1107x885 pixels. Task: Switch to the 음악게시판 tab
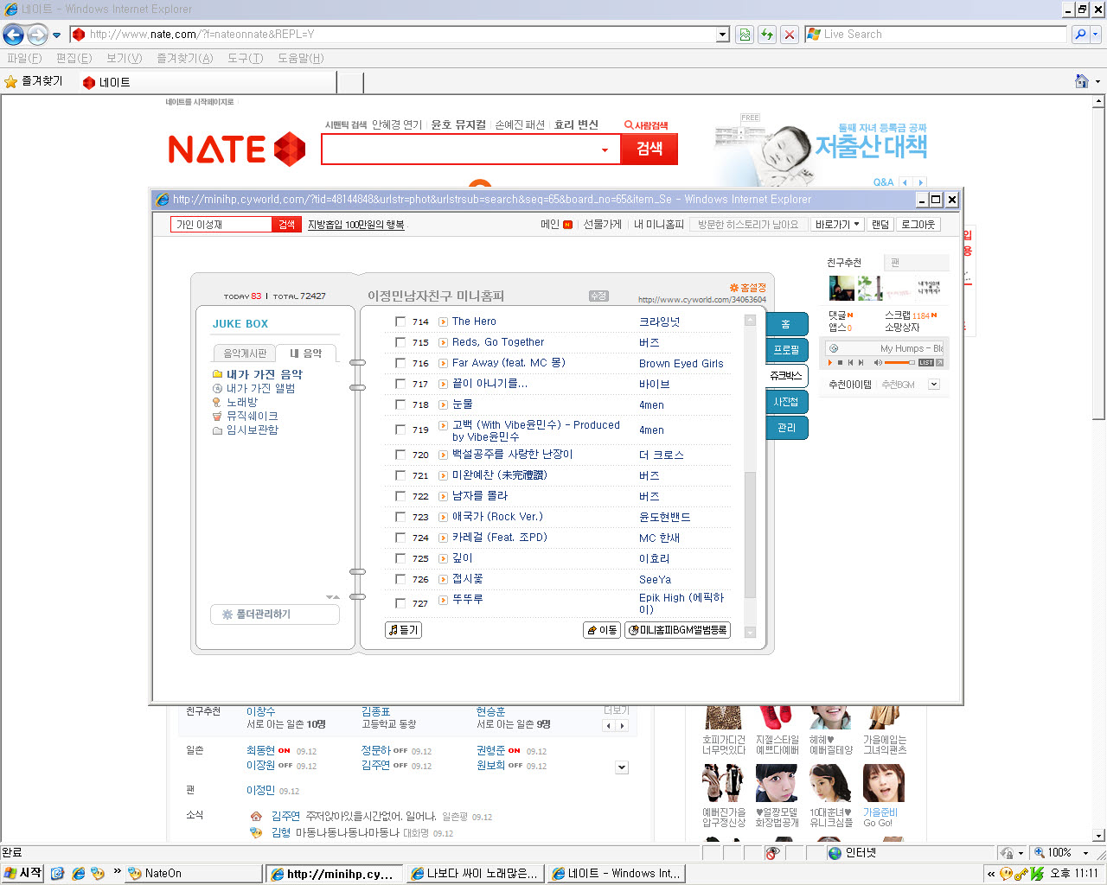(245, 353)
